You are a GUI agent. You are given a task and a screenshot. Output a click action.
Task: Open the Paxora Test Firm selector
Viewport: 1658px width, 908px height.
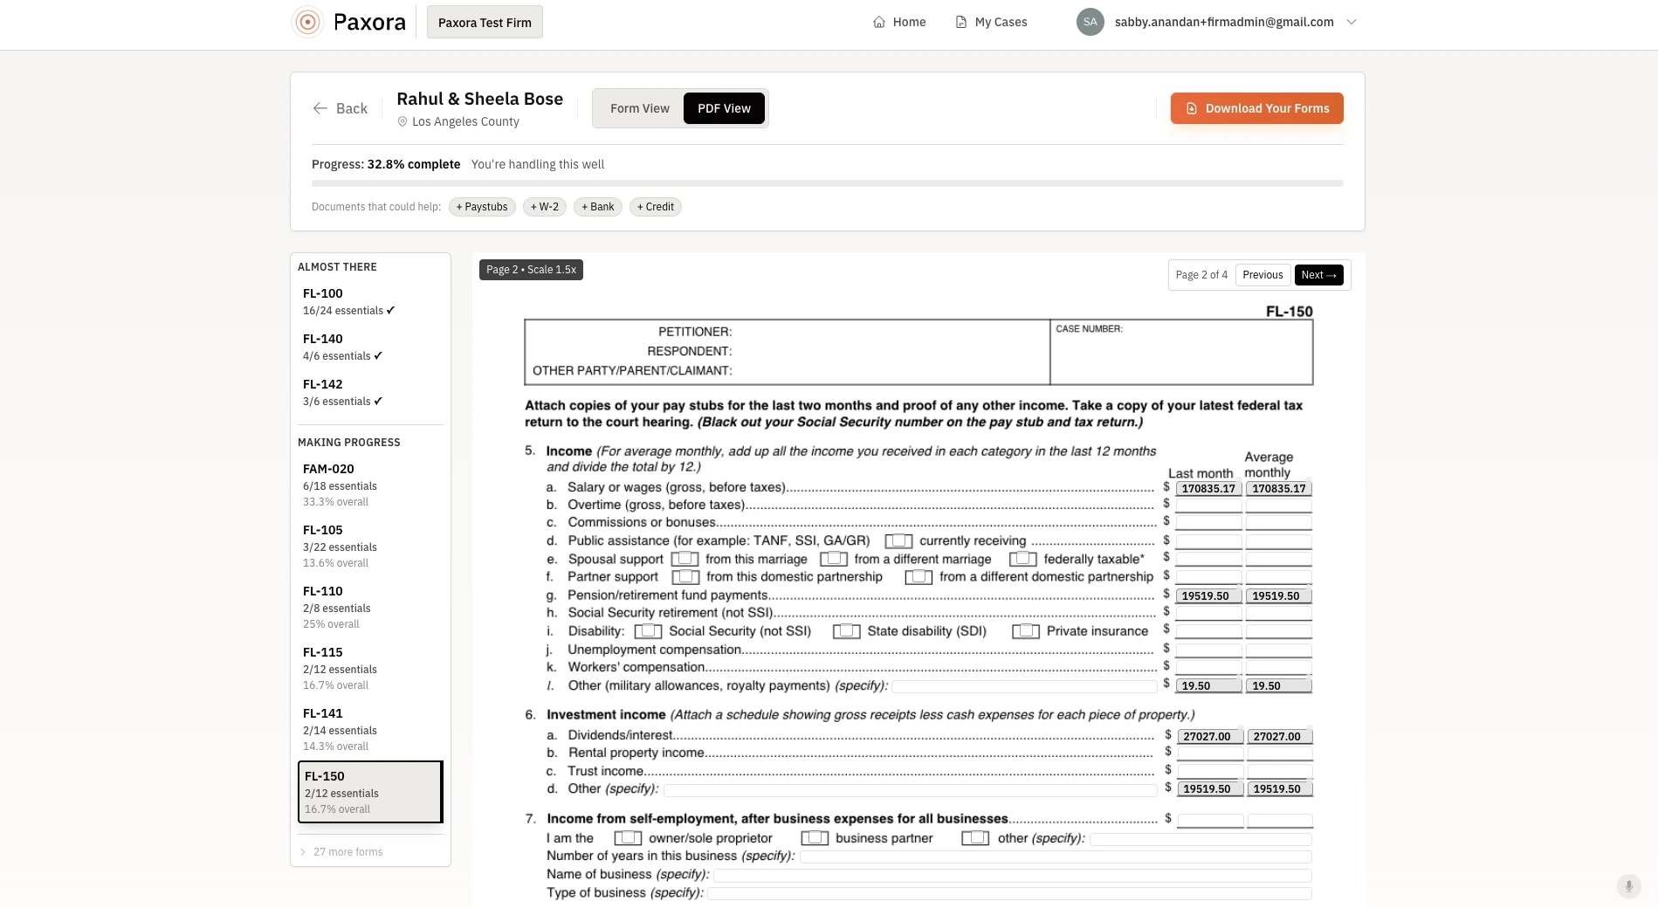pyautogui.click(x=485, y=22)
